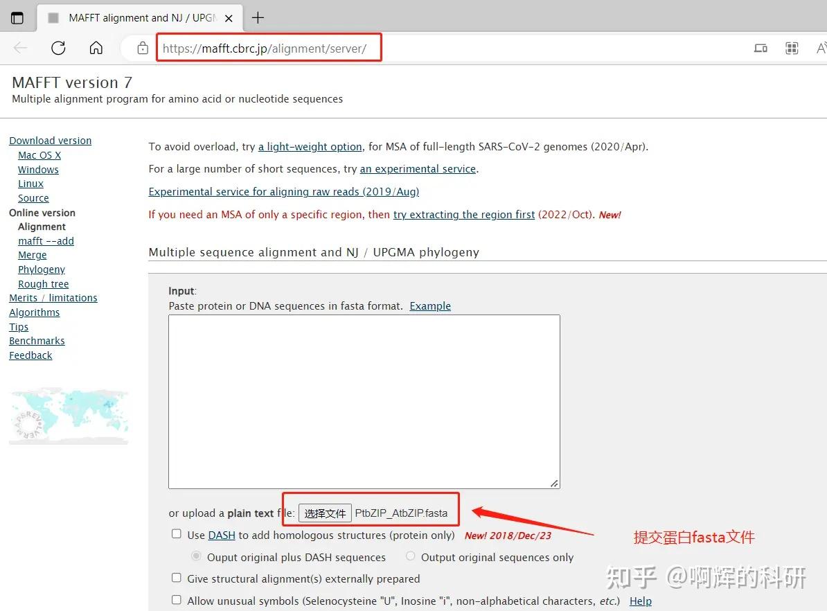This screenshot has width=827, height=611.
Task: Reload the page with the refresh icon
Action: point(58,48)
